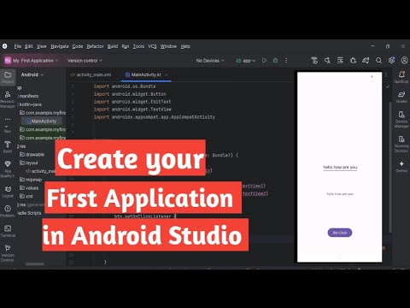Viewport: 410px width, 308px height.
Task: Close the MainActivity.kt tab
Action: 167,74
